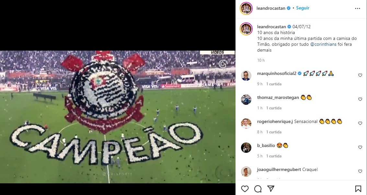This screenshot has width=367, height=195.
Task: View marquinhosoficial2's profile avatar
Action: [246, 76]
